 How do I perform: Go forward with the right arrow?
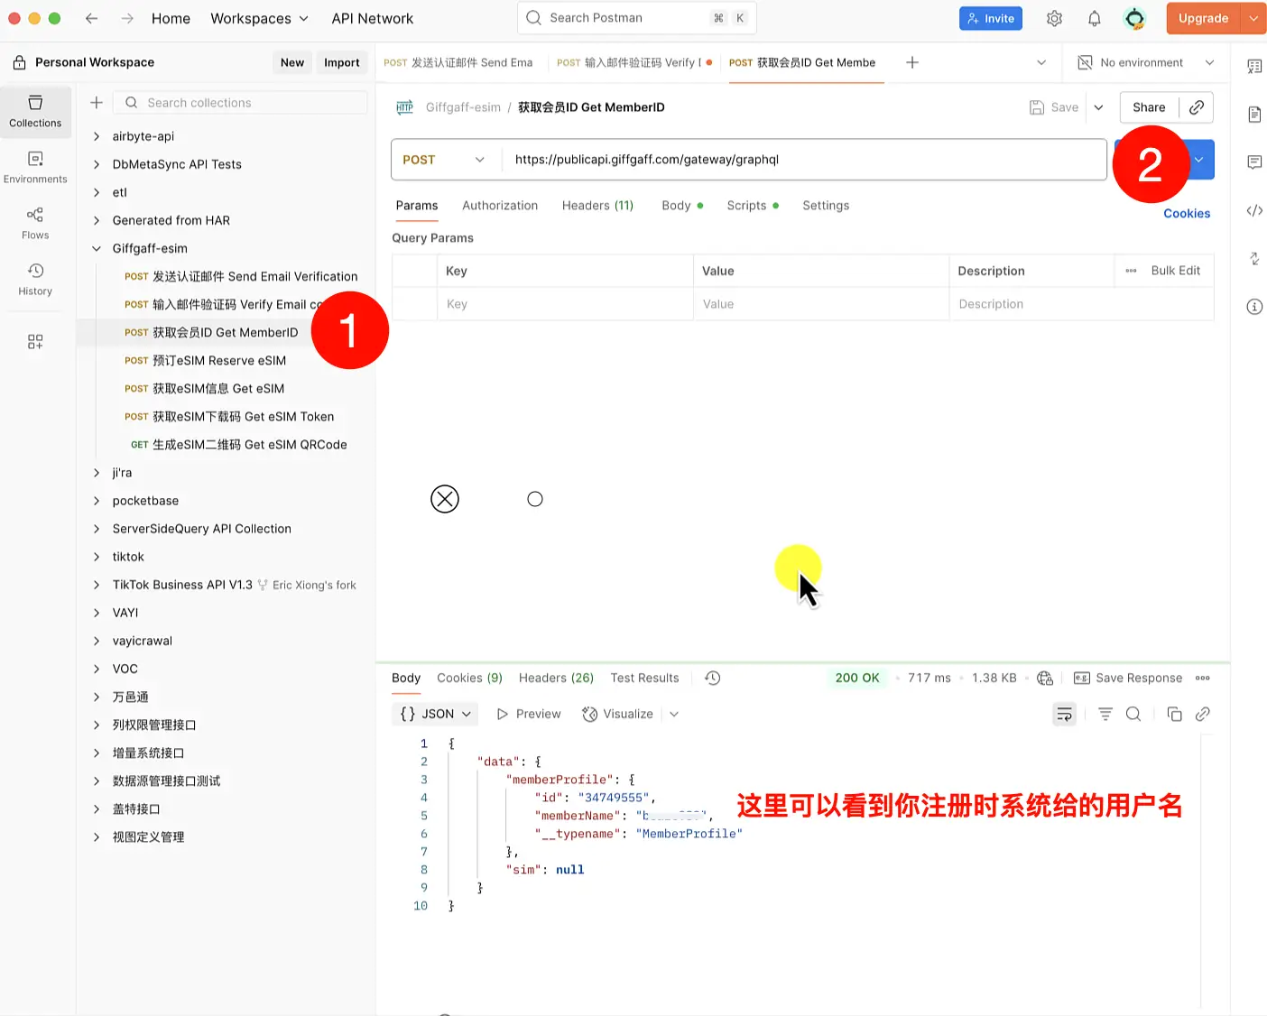click(127, 18)
